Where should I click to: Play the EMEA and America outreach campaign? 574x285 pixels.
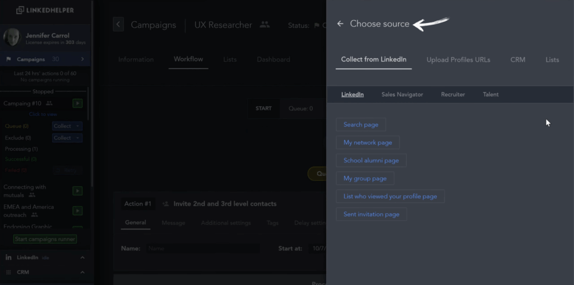(77, 211)
